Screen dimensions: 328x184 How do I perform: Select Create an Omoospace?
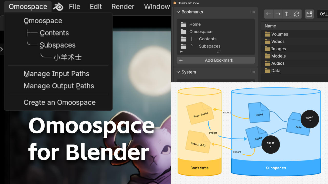[59, 102]
